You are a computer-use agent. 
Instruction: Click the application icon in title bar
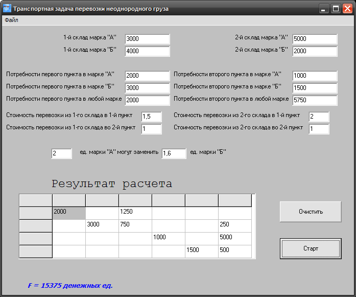[x=7, y=8]
